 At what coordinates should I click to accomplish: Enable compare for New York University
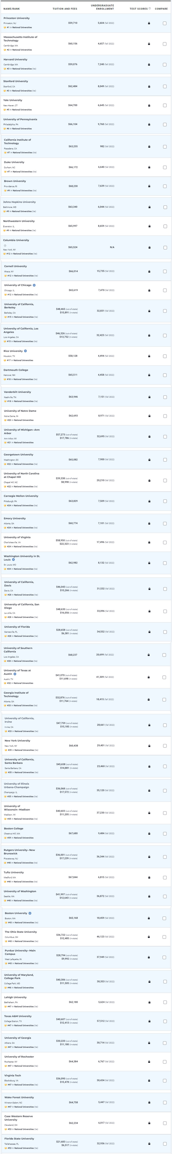[164, 746]
